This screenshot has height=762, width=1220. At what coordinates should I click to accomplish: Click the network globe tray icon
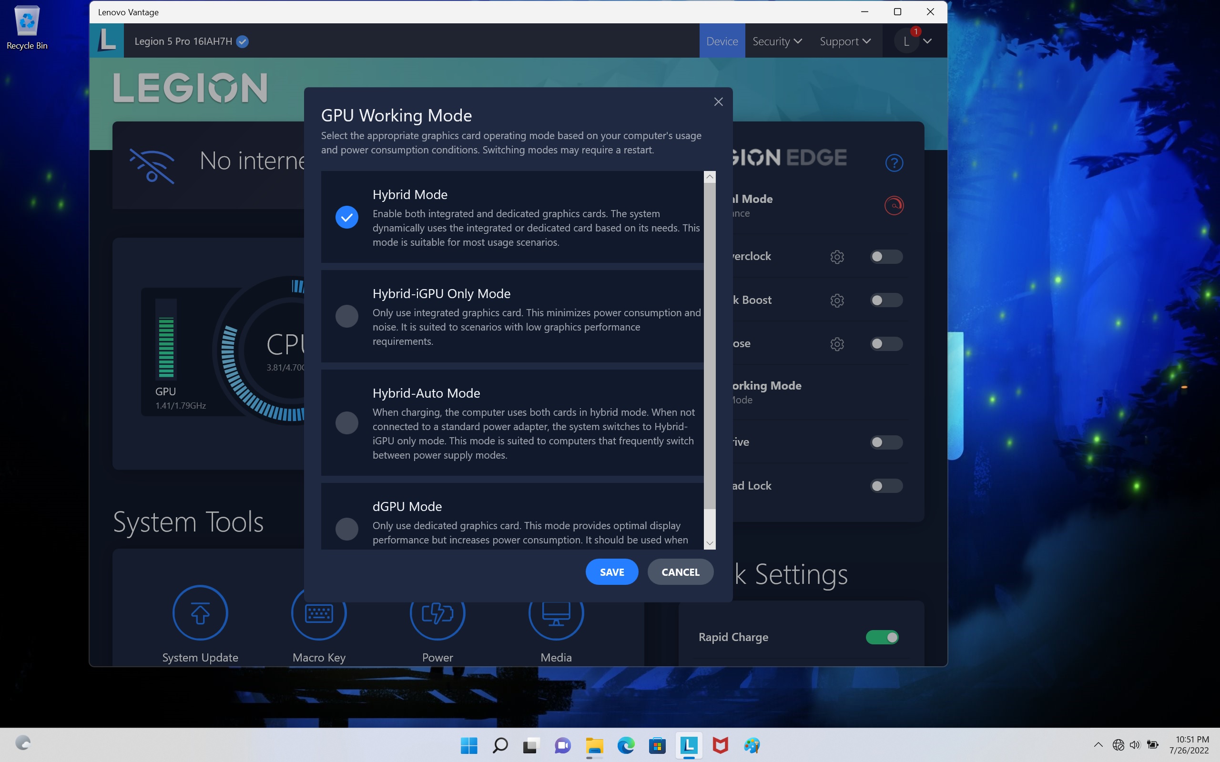(x=1118, y=745)
